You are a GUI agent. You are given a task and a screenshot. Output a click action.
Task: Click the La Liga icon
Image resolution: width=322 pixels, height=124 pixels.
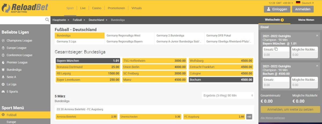[x=3, y=84]
